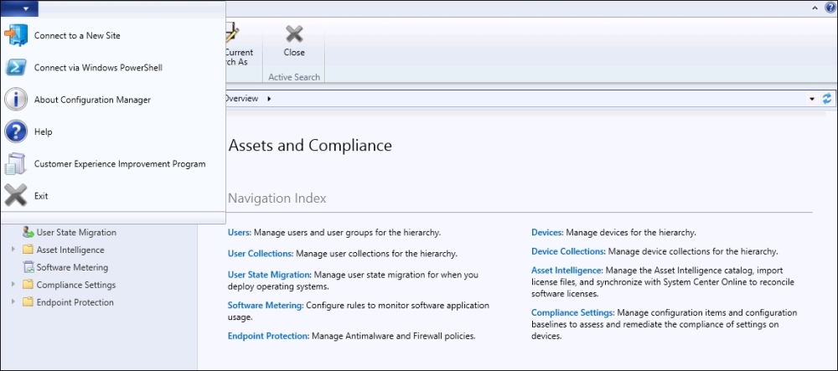
Task: Click the Close active search X icon
Action: pos(294,34)
